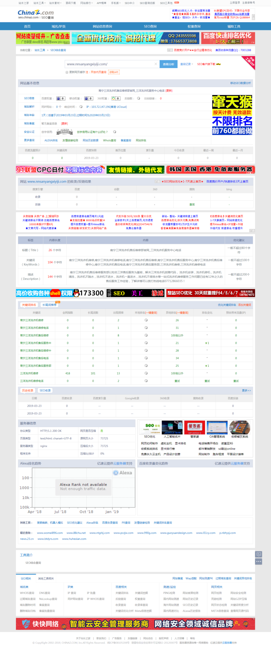271x648 pixels.
Task: Open the 收银餐饮系统 ad thumbnail
Action: 240,427
